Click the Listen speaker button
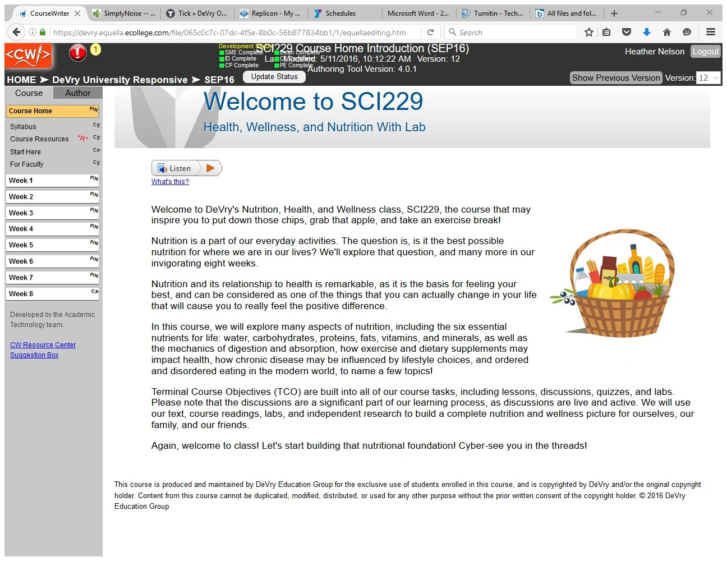This screenshot has height=561, width=727. 176,168
